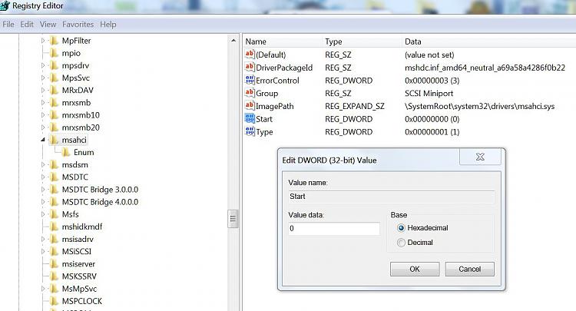Click the ErrorControl DWORD value icon
The height and width of the screenshot is (311, 576).
point(250,80)
